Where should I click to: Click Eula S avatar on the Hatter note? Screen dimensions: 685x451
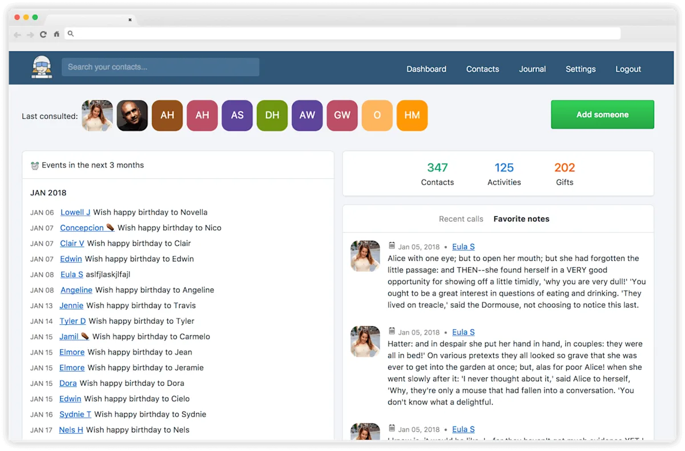click(365, 341)
